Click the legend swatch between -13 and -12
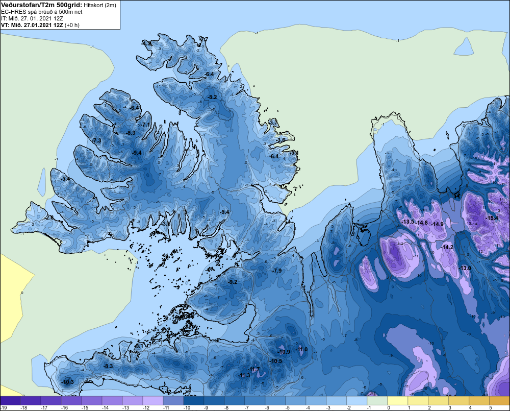 tap(133, 401)
